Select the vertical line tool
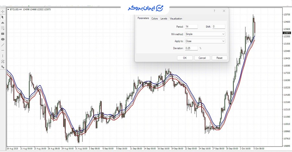 pyautogui.click(x=3, y=56)
